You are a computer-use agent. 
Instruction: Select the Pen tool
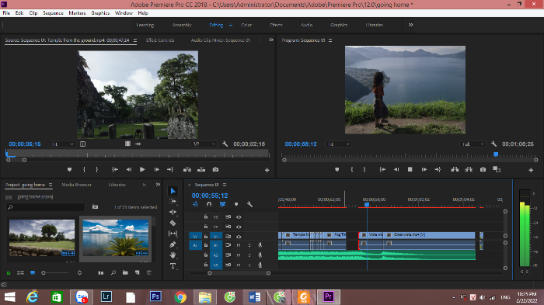(173, 244)
